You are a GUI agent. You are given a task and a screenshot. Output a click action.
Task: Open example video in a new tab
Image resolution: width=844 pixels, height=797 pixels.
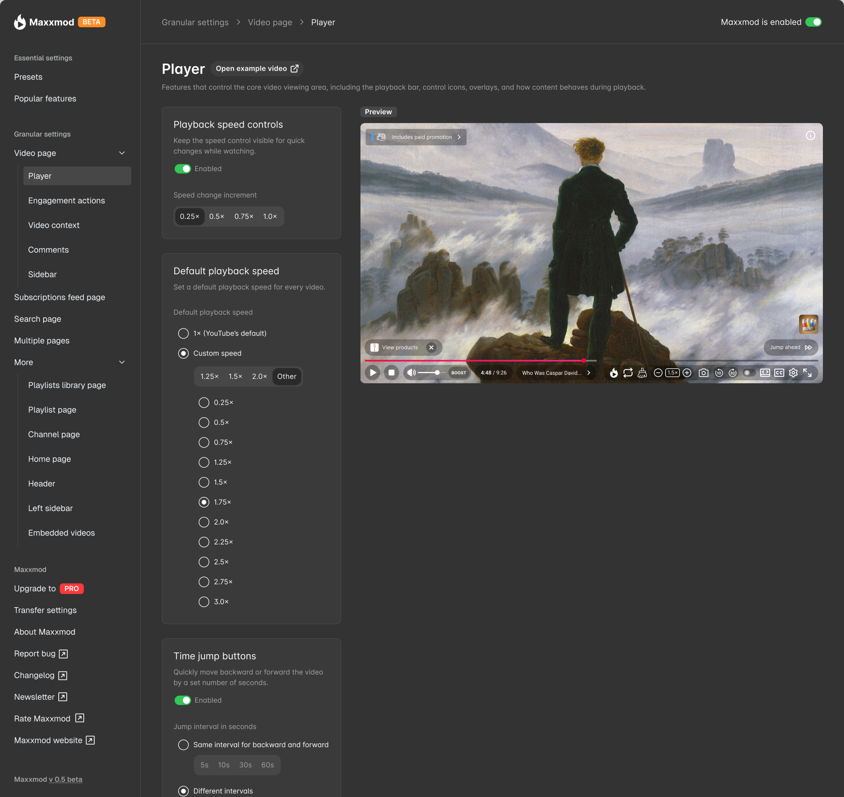pos(257,69)
